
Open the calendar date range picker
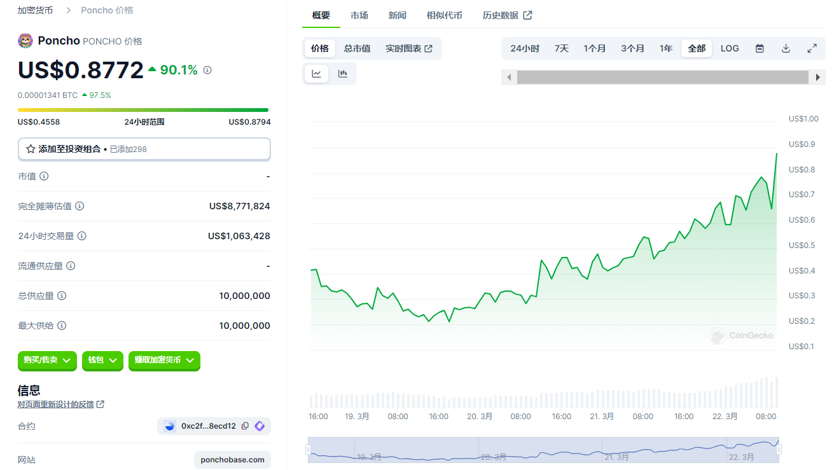pyautogui.click(x=760, y=48)
